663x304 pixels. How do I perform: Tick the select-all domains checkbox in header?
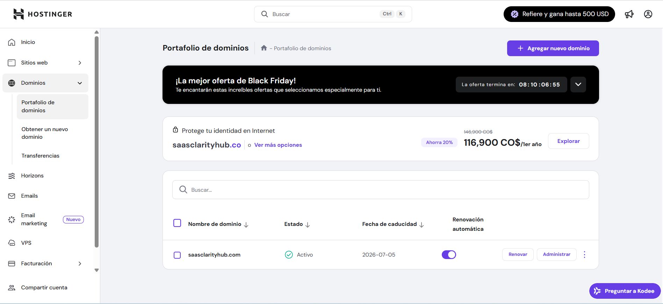(x=177, y=223)
